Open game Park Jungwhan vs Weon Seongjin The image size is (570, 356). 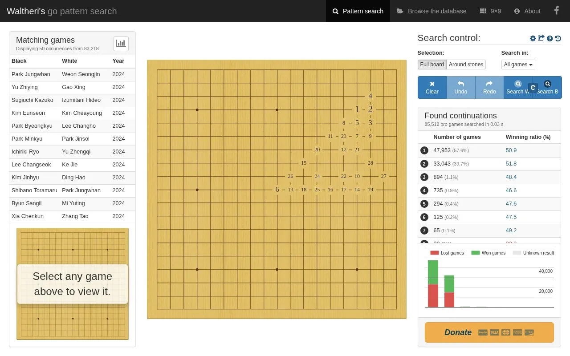point(72,74)
